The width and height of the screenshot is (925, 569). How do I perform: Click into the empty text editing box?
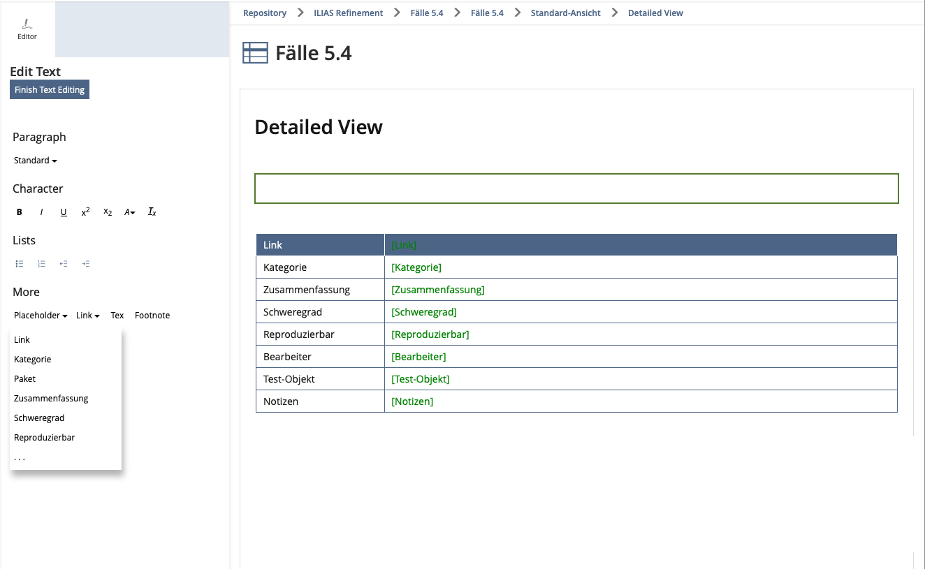tap(576, 189)
